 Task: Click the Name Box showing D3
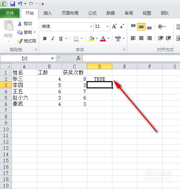pos(25,58)
